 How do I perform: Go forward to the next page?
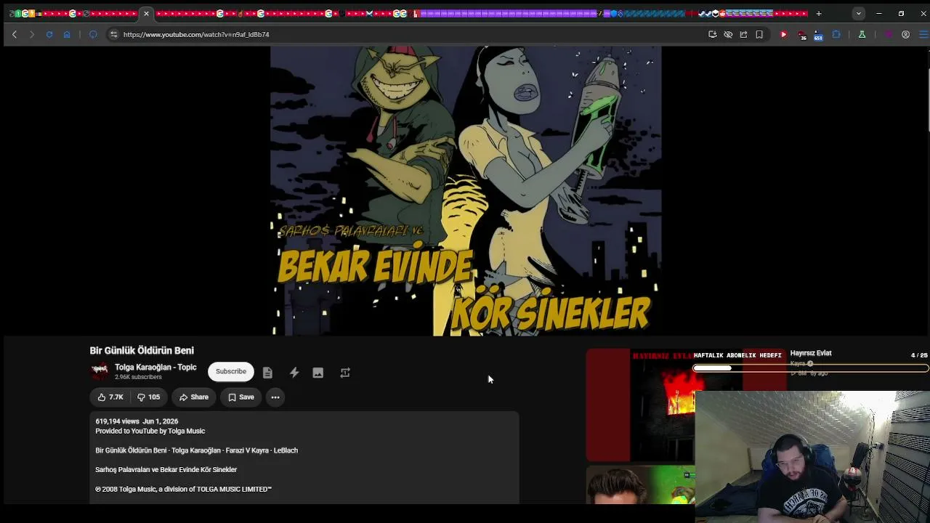(32, 34)
